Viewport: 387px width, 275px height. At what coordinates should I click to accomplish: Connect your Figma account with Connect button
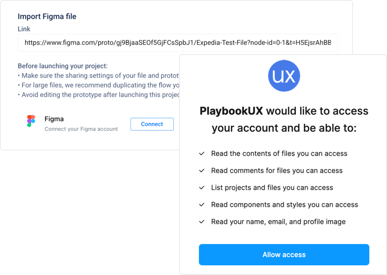152,124
